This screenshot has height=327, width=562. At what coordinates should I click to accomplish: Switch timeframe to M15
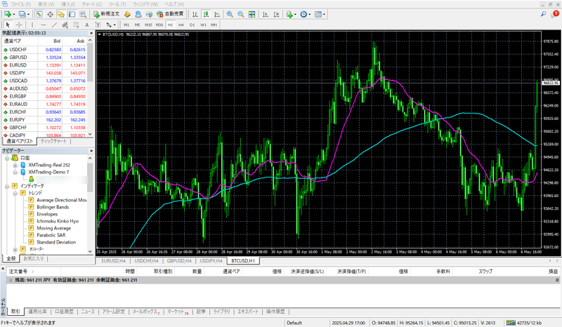point(148,25)
